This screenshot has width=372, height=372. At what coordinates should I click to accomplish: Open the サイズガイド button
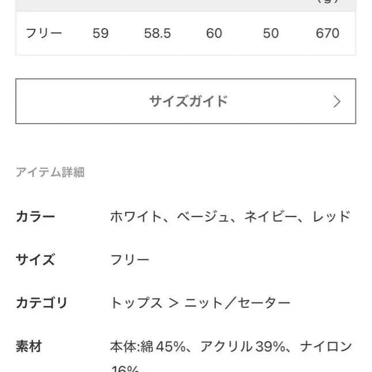pyautogui.click(x=185, y=101)
